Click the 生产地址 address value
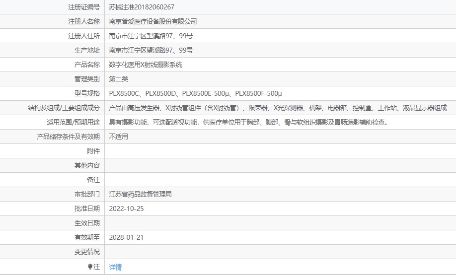The image size is (456, 278). (151, 50)
